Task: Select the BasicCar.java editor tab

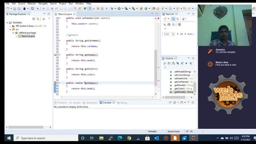Action: click(x=65, y=14)
